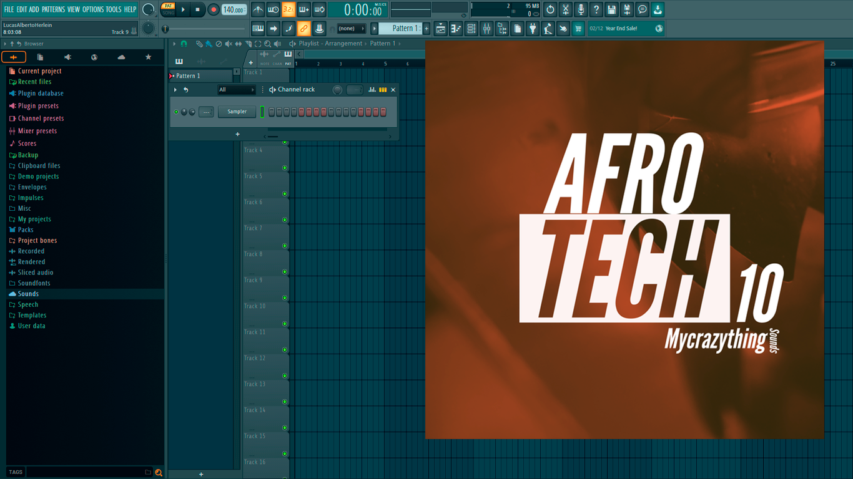Click the render/export audio icon

pos(627,9)
